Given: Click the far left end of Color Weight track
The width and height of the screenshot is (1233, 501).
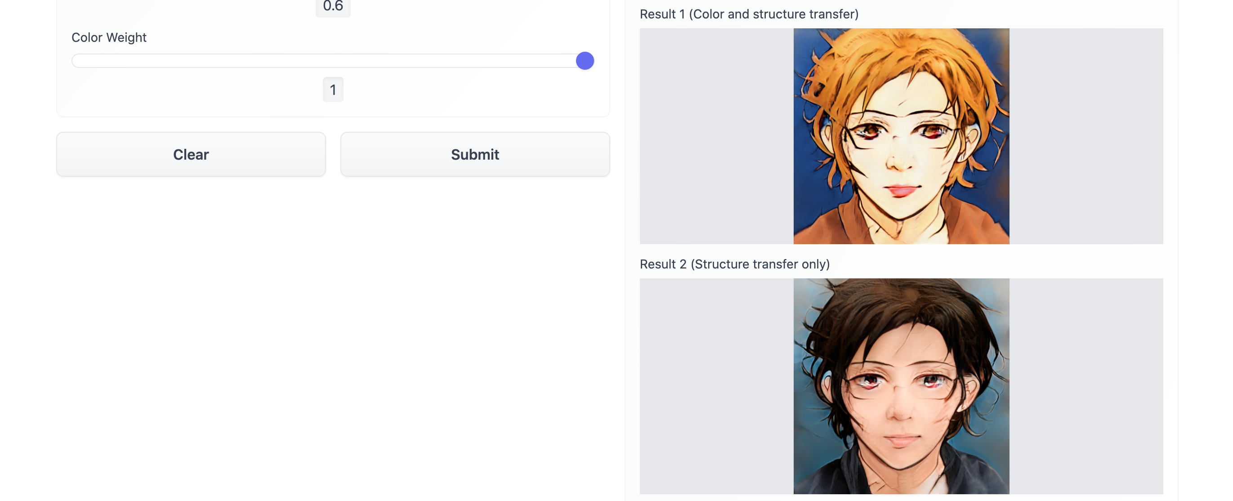Looking at the screenshot, I should point(74,61).
